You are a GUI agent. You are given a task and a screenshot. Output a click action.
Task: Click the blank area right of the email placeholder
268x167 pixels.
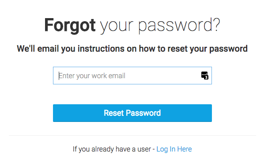point(162,76)
